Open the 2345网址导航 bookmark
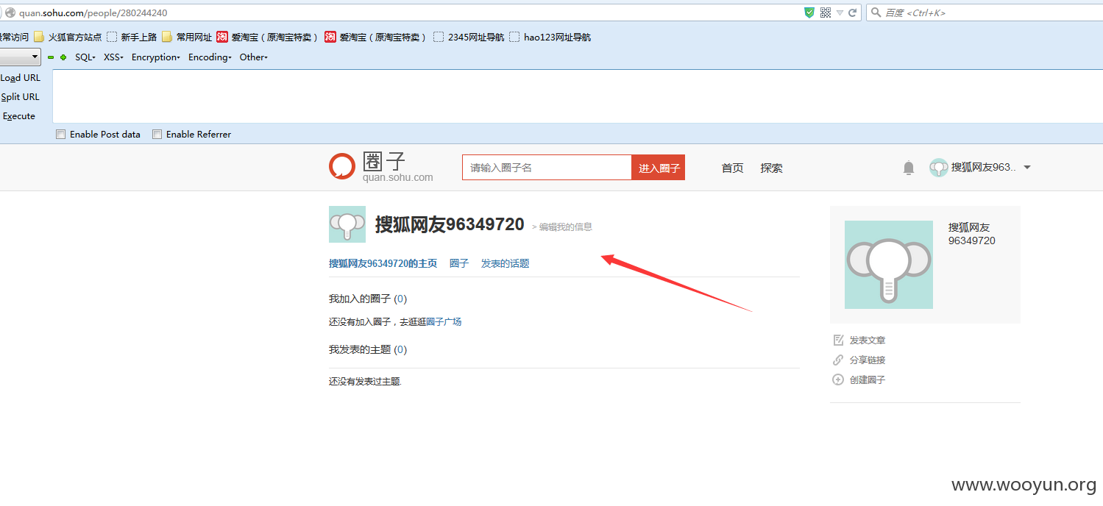 pos(469,37)
